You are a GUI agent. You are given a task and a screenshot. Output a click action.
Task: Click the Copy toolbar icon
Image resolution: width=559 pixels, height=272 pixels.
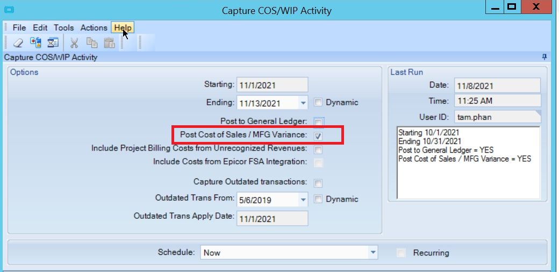[x=91, y=43]
